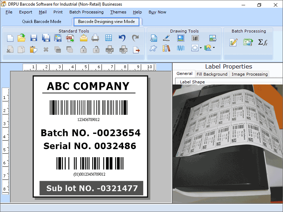Expand the rectangle shape tool dropdown arrow
The height and width of the screenshot is (212, 283).
tap(201, 48)
